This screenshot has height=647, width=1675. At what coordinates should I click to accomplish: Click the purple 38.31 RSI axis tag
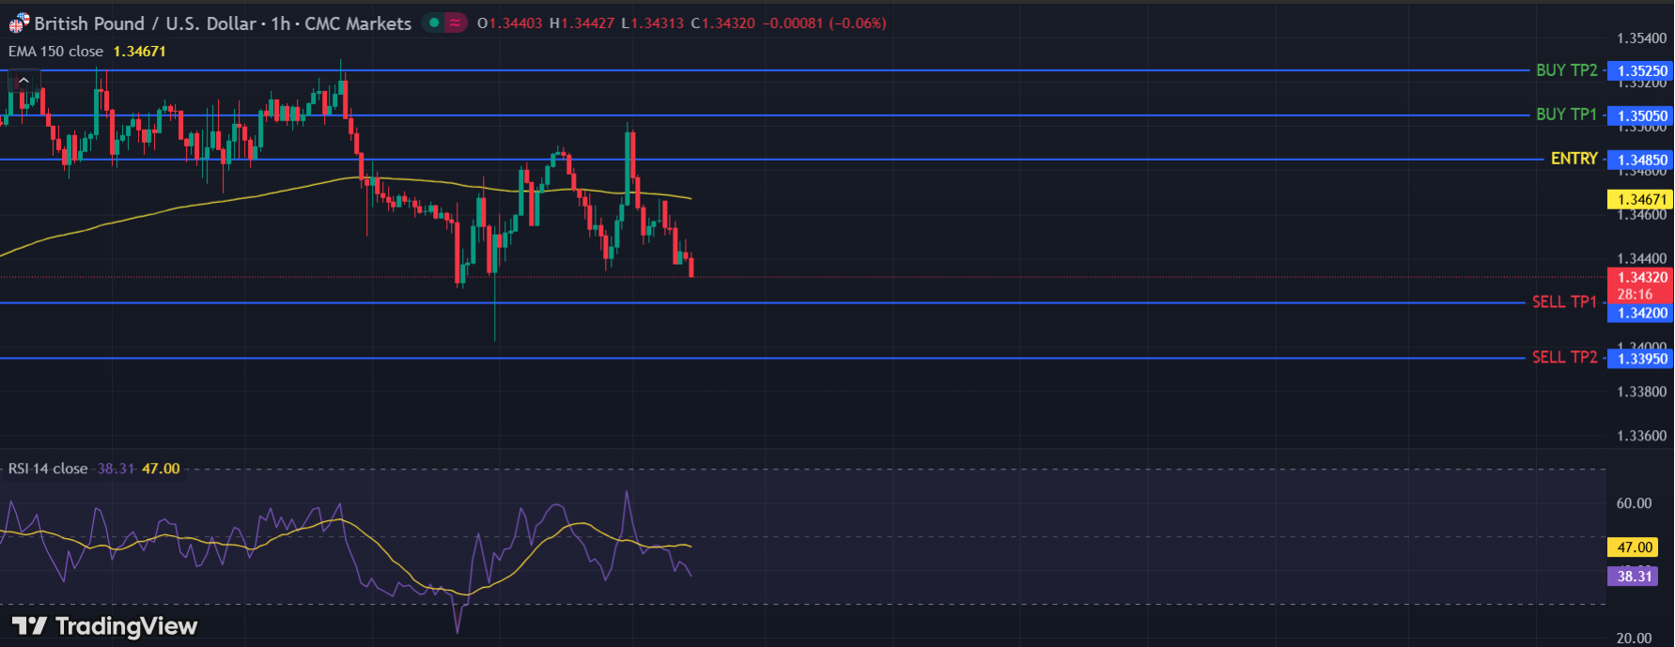(x=1634, y=577)
